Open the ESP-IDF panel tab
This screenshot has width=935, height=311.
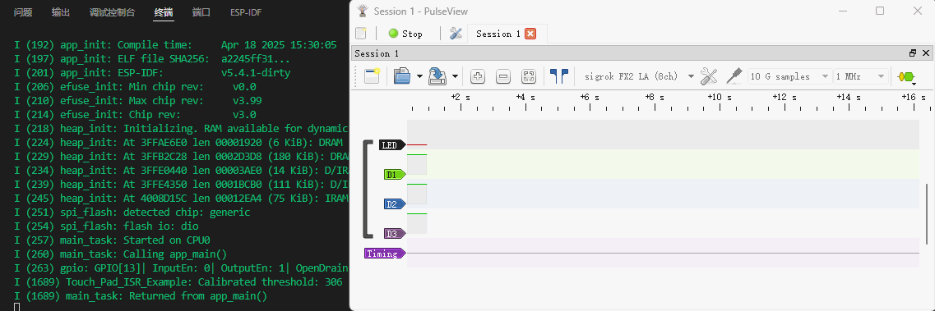tap(246, 12)
